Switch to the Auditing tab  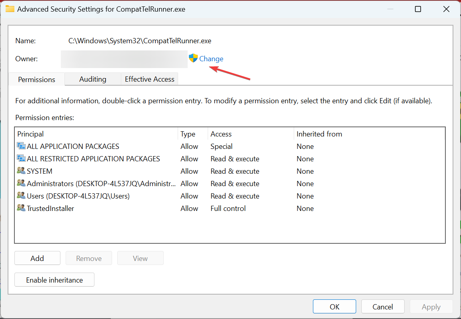[92, 79]
